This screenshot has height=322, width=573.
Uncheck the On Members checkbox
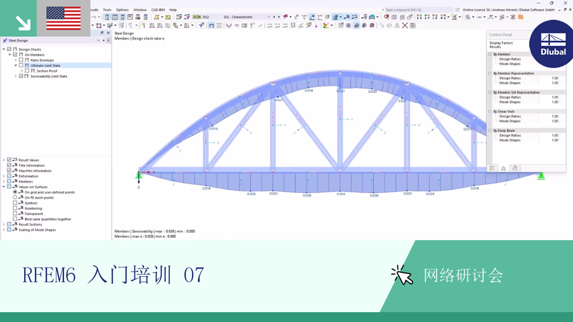tap(15, 54)
